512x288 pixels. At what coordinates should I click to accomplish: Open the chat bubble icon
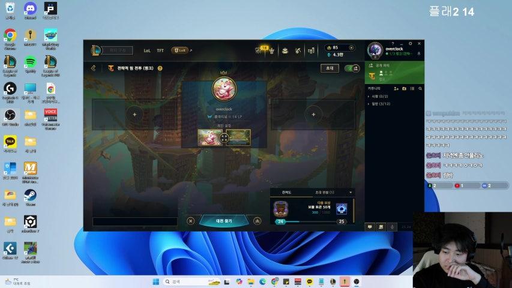(370, 227)
